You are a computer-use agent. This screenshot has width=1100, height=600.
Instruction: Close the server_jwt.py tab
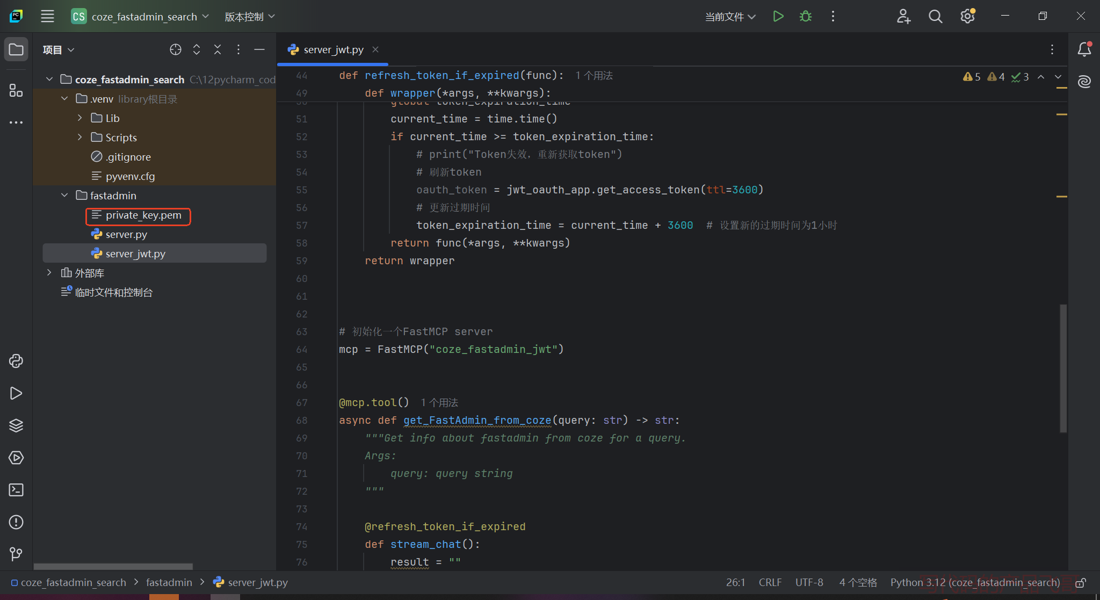pos(375,49)
